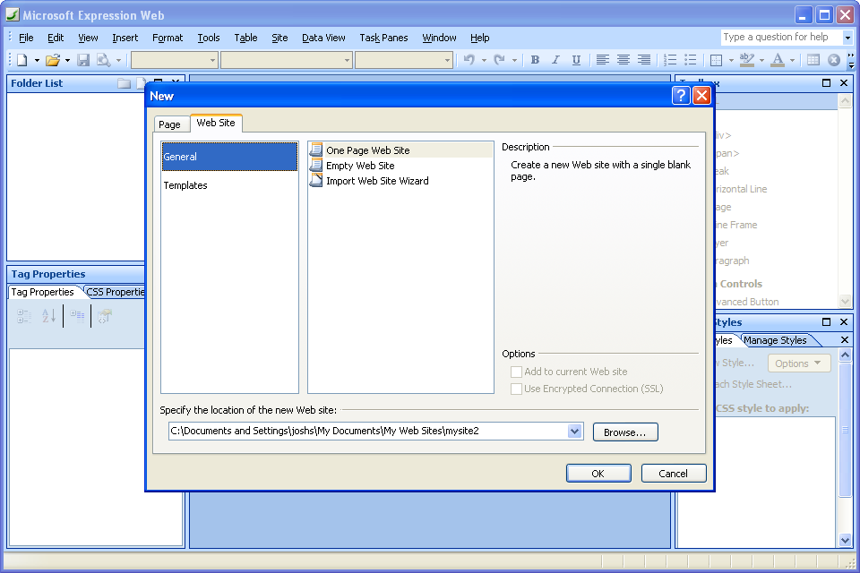Click the categorized view icon in Tag Properties

pyautogui.click(x=24, y=316)
